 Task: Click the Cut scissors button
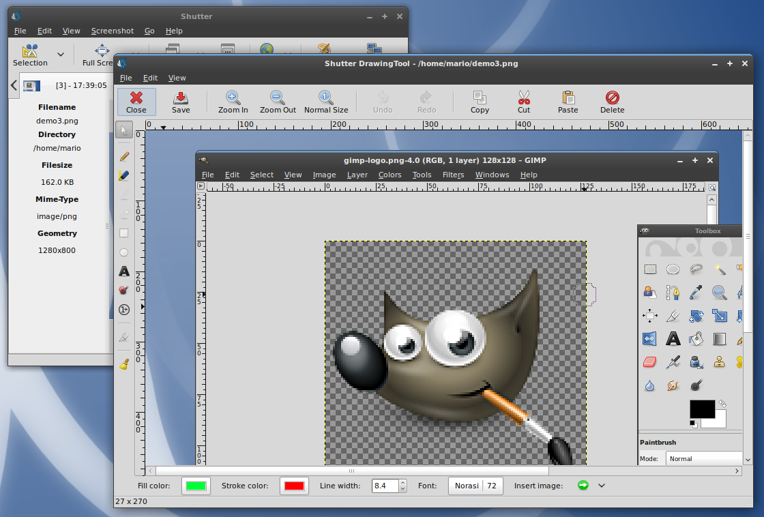(523, 102)
